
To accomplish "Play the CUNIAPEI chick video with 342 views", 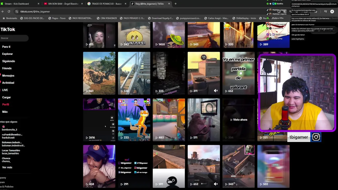I will pyautogui.click(x=134, y=35).
